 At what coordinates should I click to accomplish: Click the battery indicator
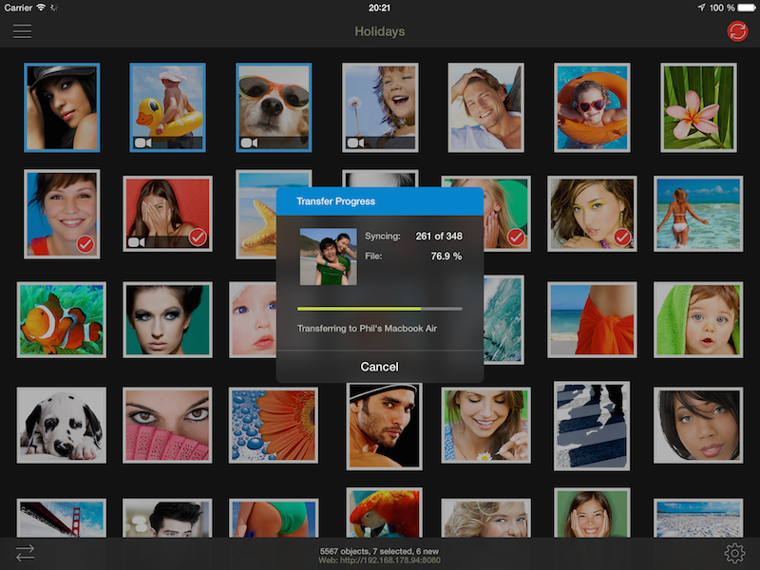(747, 8)
